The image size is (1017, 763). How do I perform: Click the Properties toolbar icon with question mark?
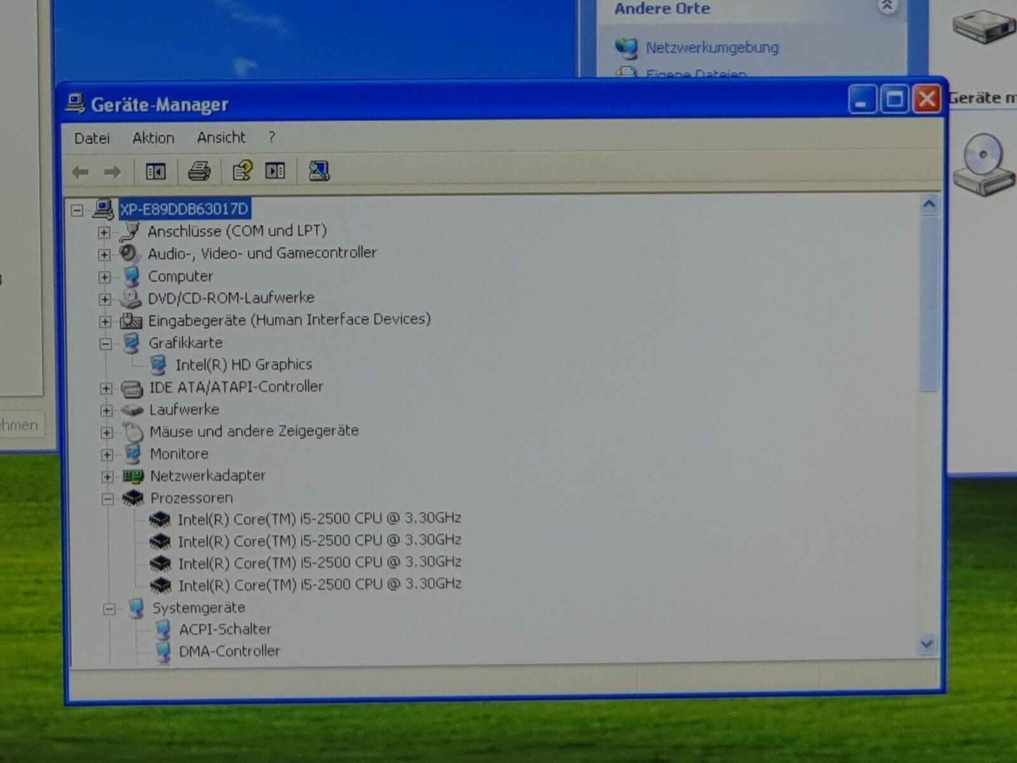tap(242, 171)
